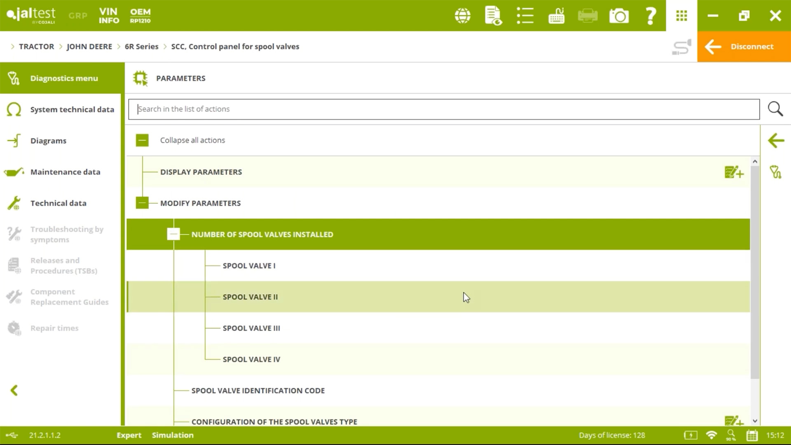
Task: Collapse all actions toggle box
Action: click(x=142, y=140)
